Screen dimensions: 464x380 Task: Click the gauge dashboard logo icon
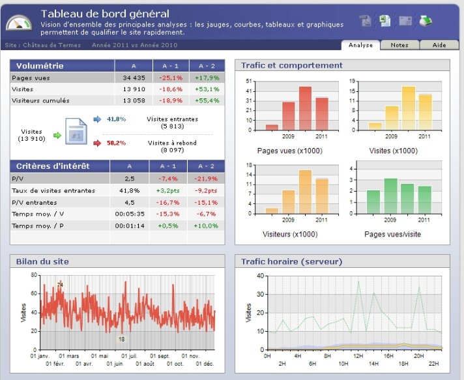tap(19, 23)
